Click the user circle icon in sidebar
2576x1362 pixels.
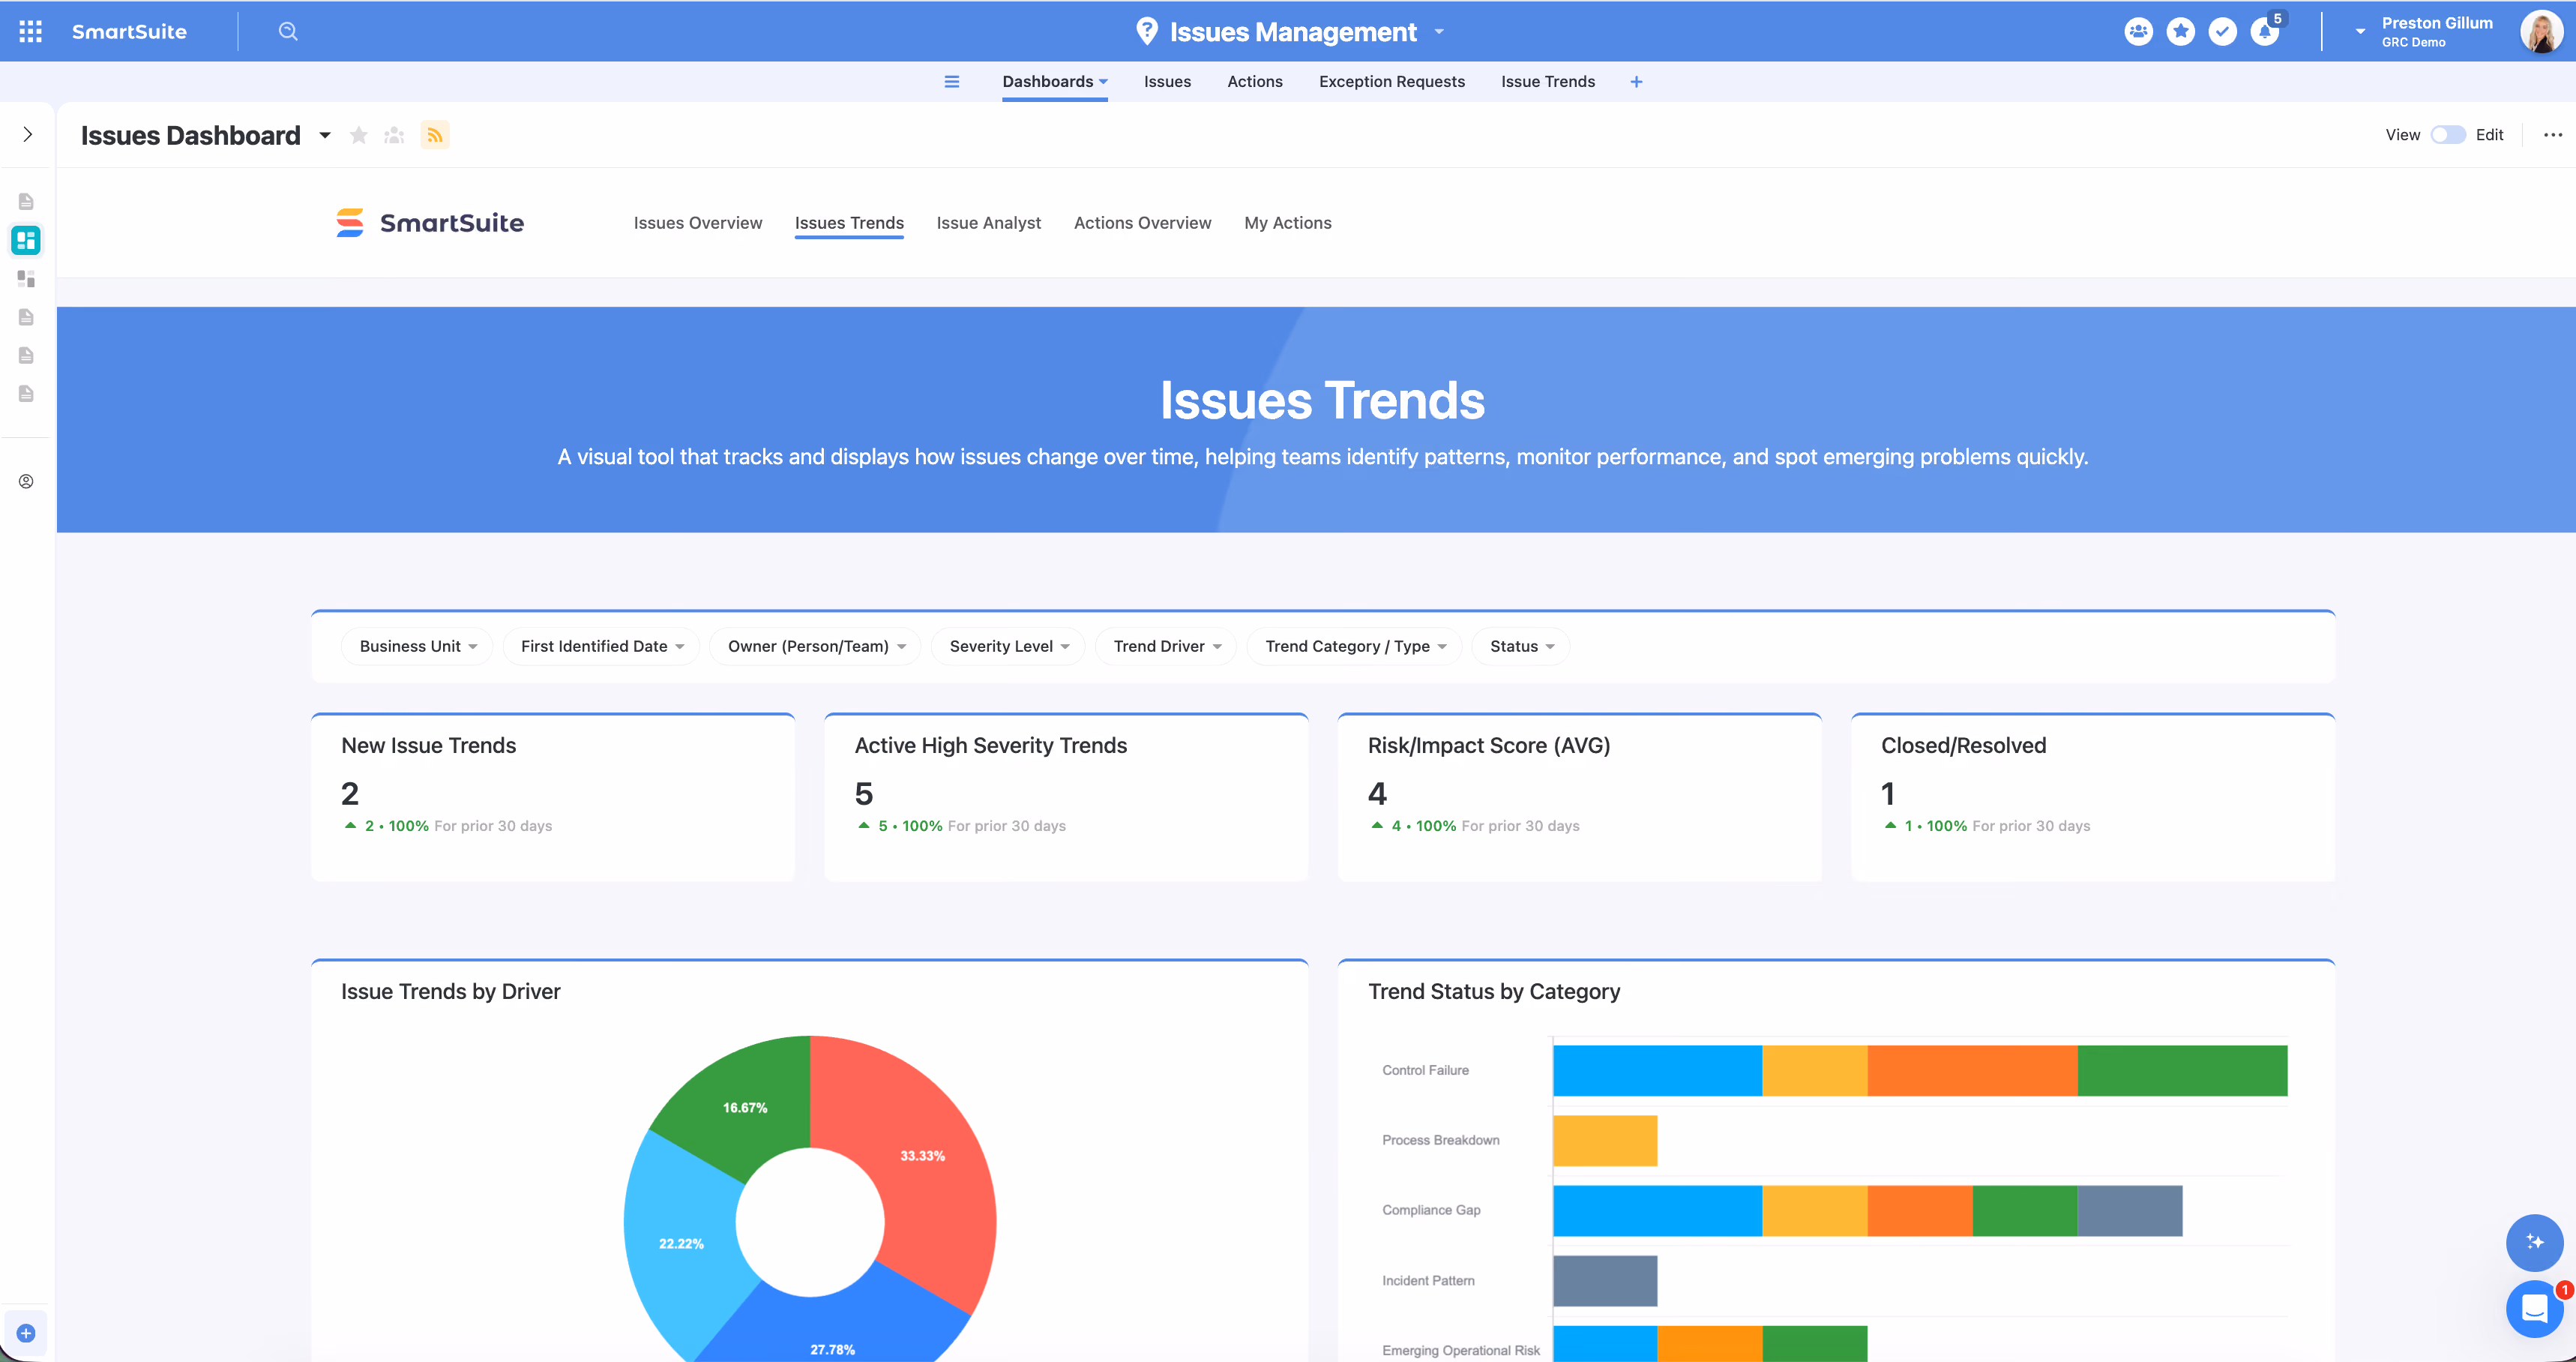26,481
